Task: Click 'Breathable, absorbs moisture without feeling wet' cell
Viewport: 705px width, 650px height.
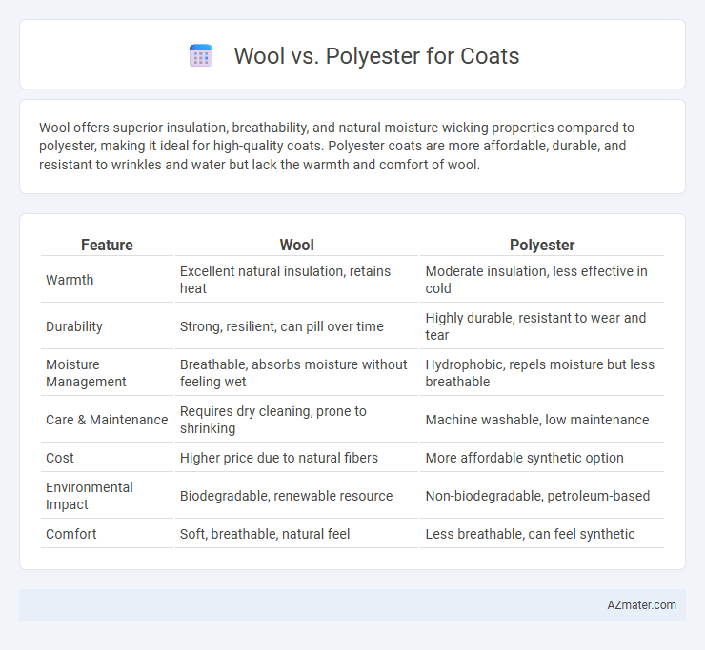Action: (296, 373)
